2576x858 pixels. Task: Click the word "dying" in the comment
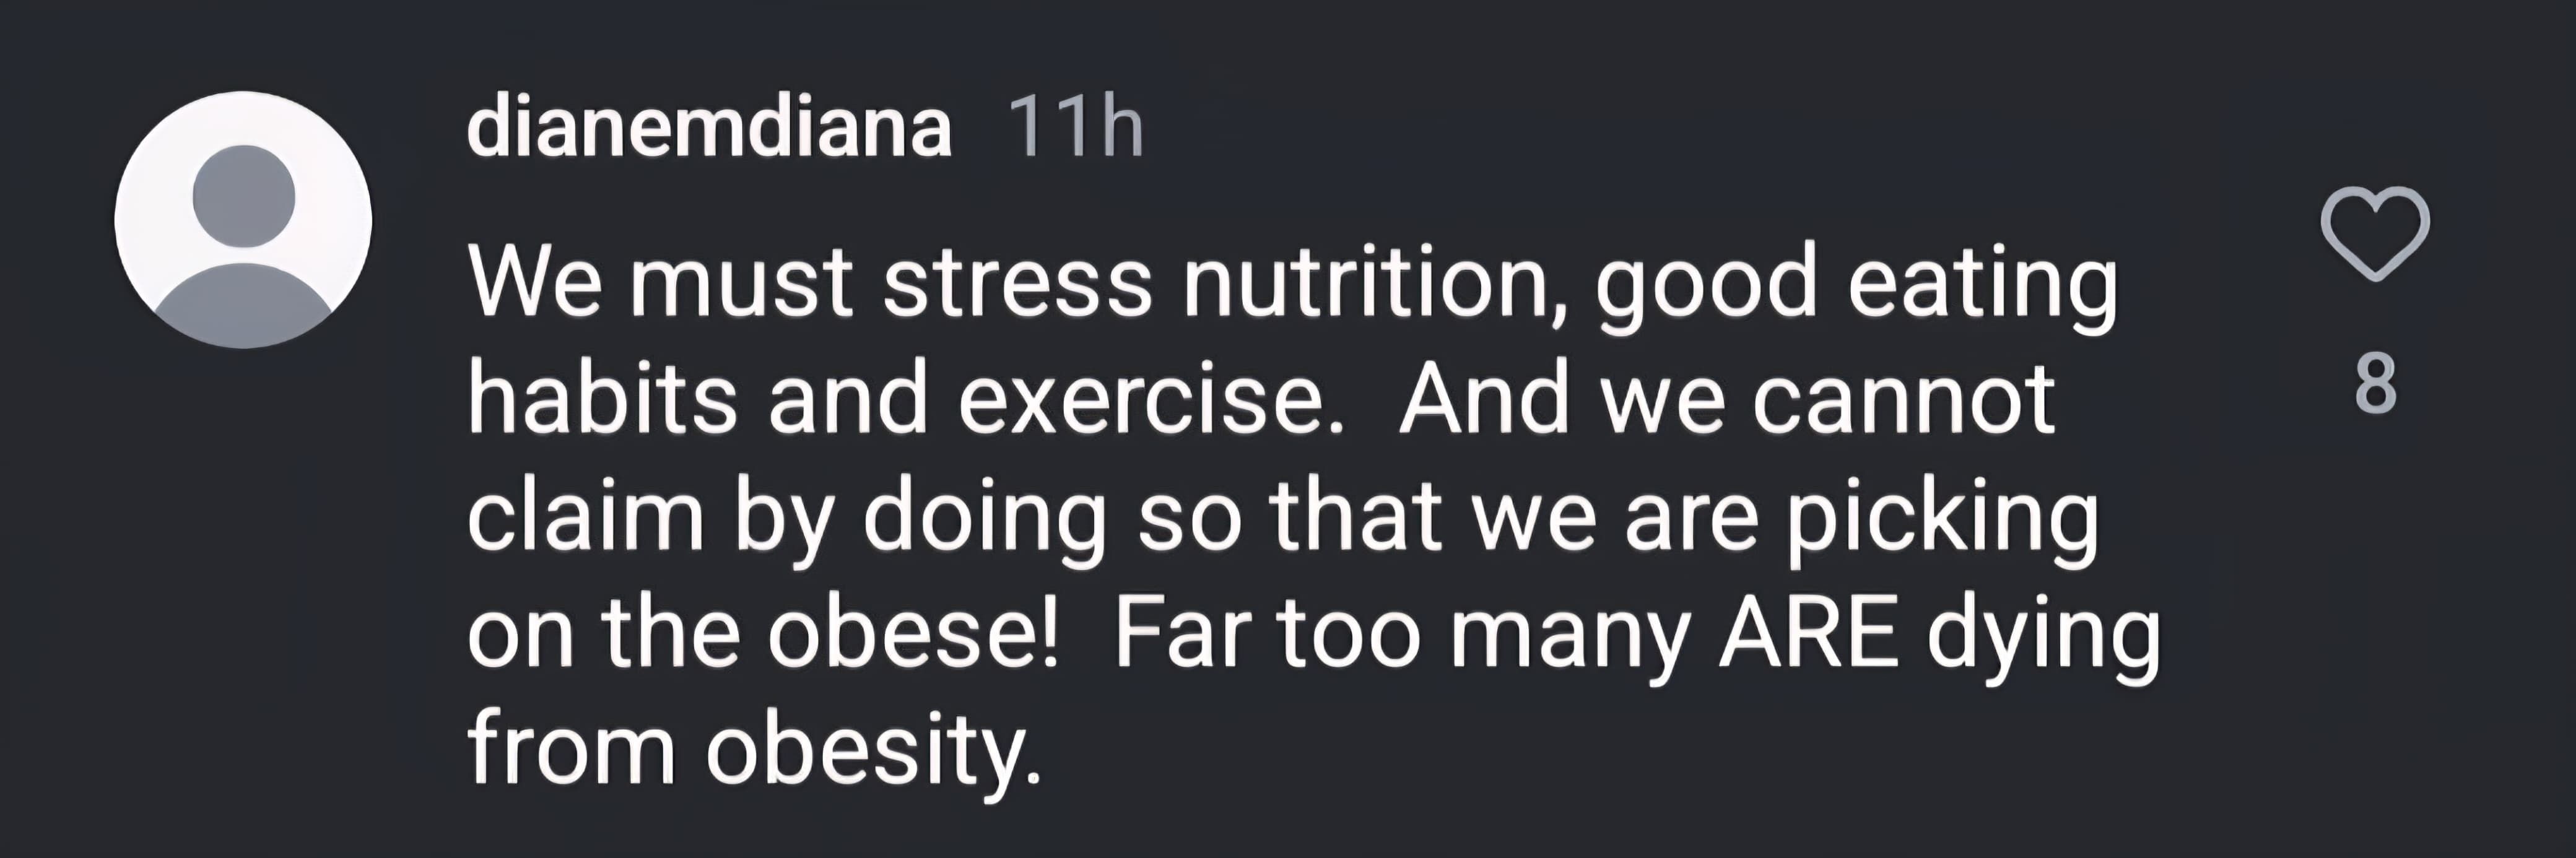coord(2043,636)
